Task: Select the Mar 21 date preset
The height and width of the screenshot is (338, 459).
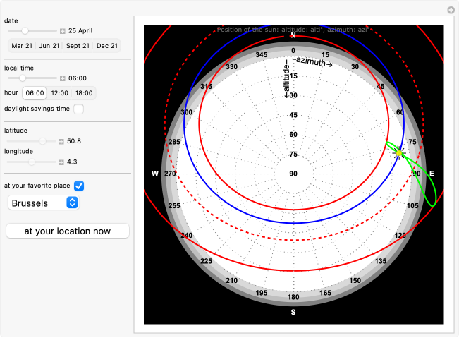Action: (21, 46)
